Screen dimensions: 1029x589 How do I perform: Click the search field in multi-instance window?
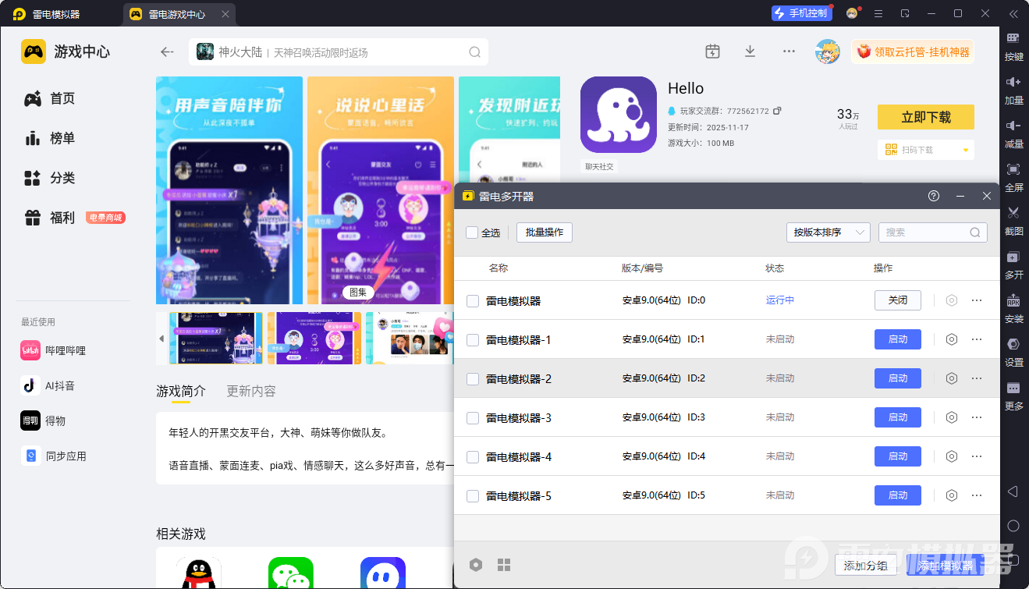926,232
